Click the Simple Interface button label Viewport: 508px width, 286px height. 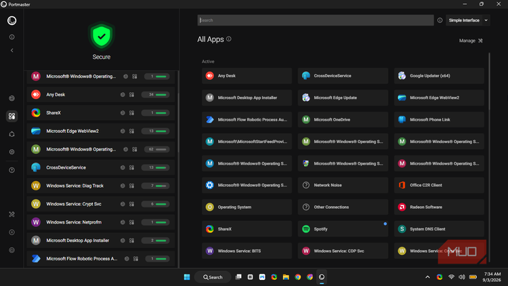click(464, 20)
